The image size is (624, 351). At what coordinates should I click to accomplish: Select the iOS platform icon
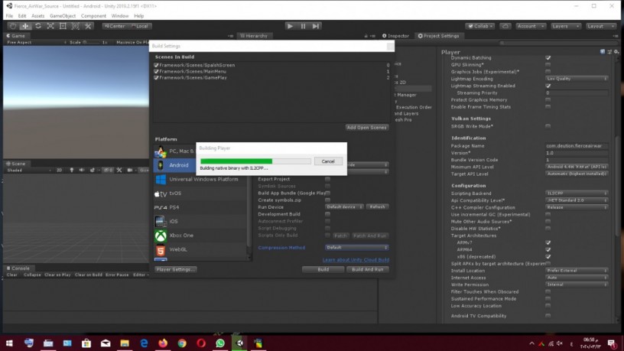[x=160, y=221]
